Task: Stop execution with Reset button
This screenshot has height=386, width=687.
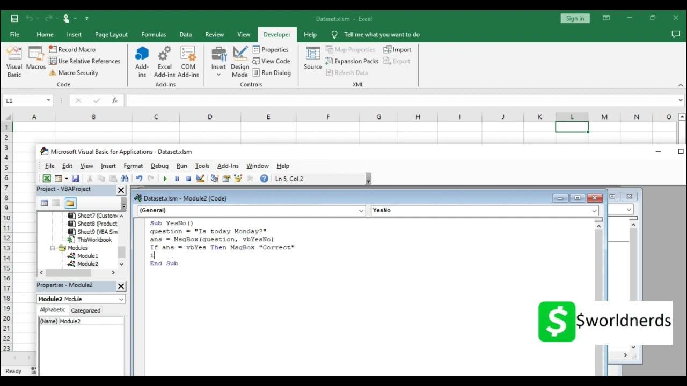Action: [188, 179]
